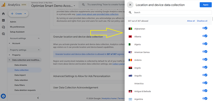Click the Disallow all link

tap(202, 21)
